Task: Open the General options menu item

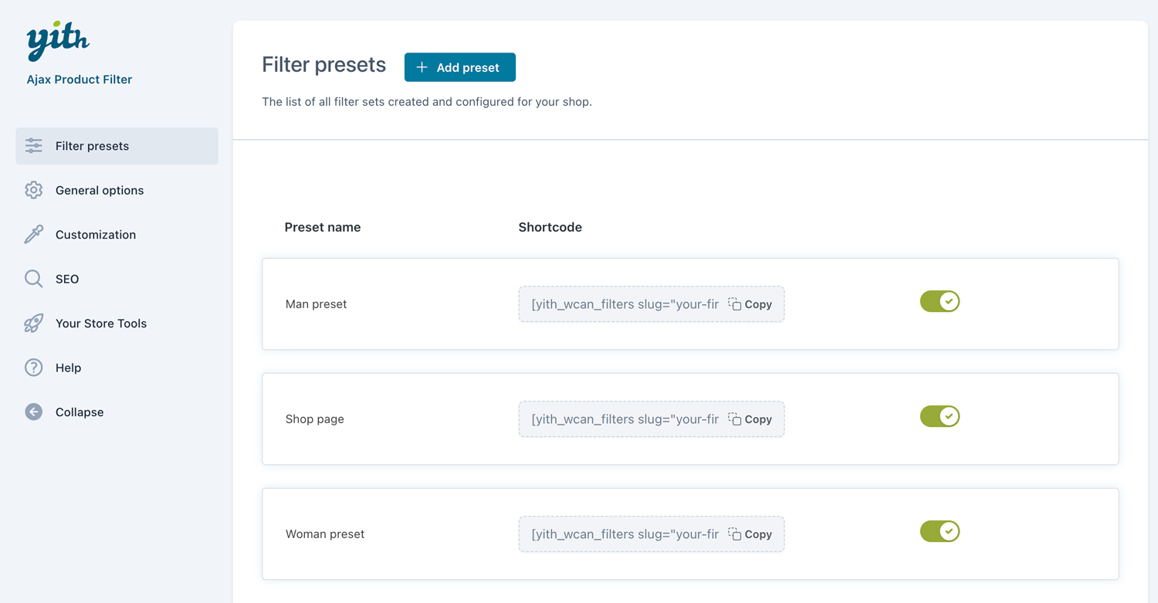Action: (x=100, y=191)
